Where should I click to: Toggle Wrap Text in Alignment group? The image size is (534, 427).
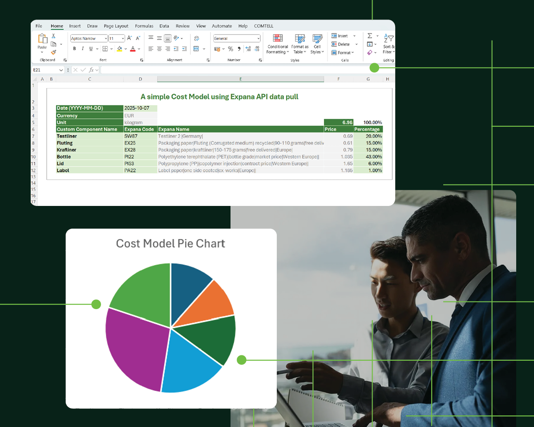[197, 39]
